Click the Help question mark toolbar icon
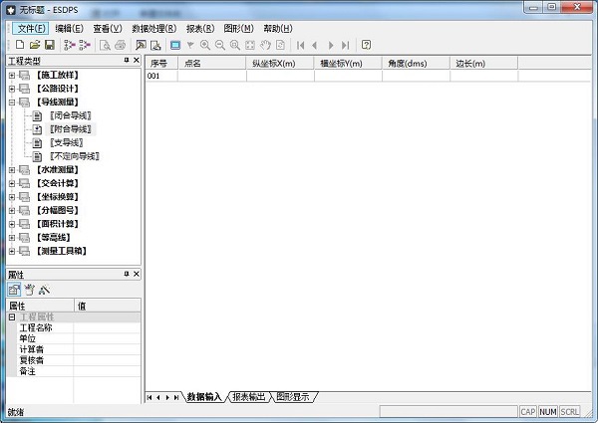Screen dimensions: 598x423 coord(366,45)
